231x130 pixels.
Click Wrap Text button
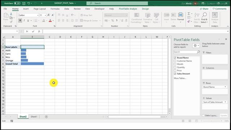point(86,15)
